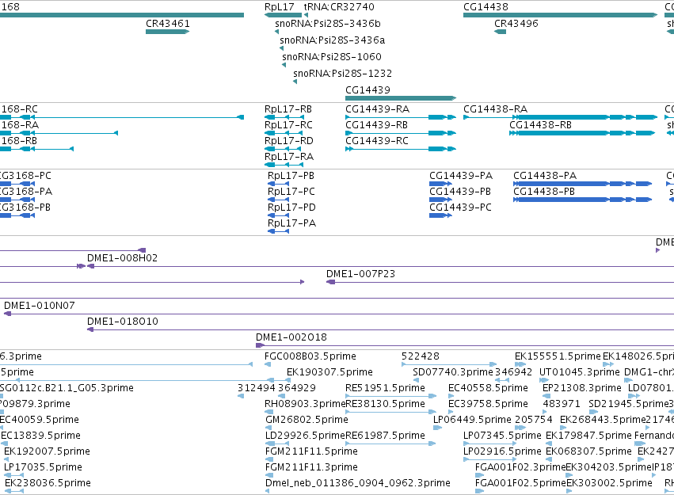Select protein RpL17-PB
The height and width of the screenshot is (495, 674).
click(278, 184)
